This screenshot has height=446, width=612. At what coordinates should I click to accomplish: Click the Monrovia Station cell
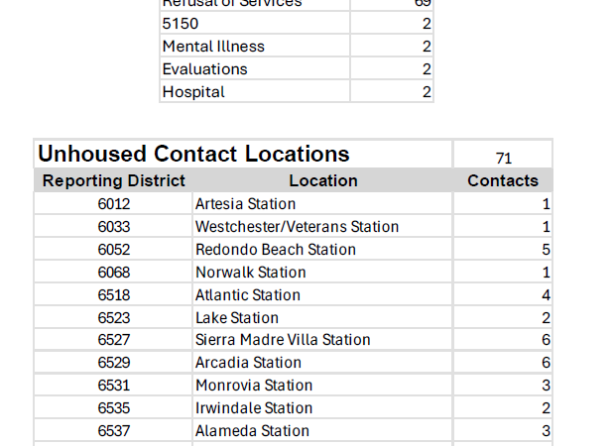253,386
